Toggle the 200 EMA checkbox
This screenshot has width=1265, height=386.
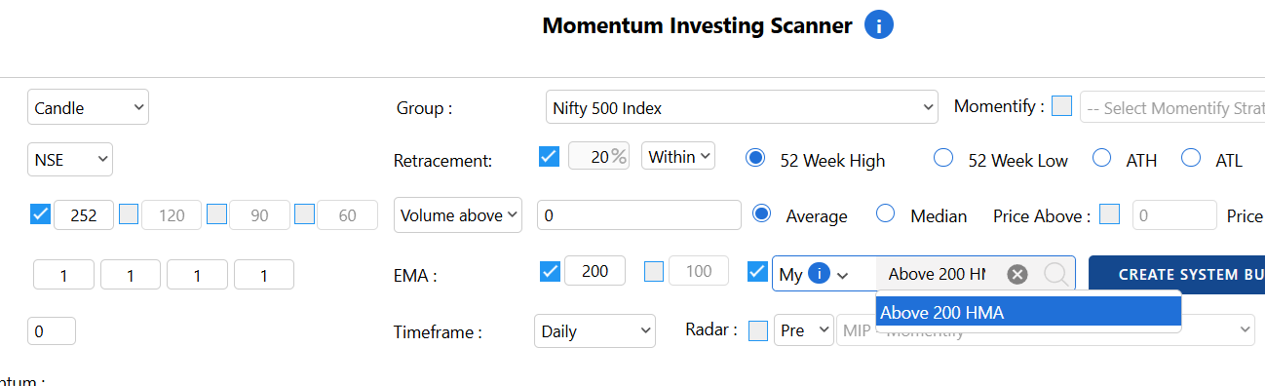click(x=550, y=271)
